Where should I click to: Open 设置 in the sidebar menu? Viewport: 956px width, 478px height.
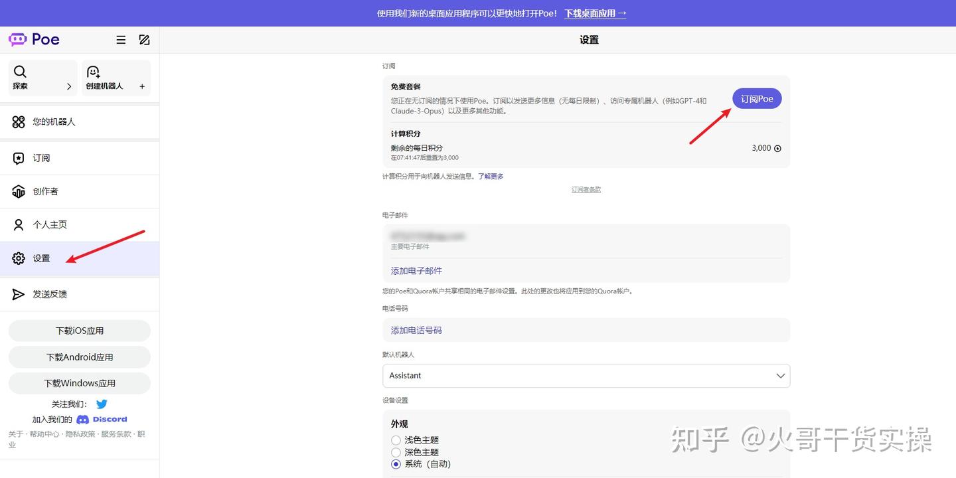click(40, 258)
